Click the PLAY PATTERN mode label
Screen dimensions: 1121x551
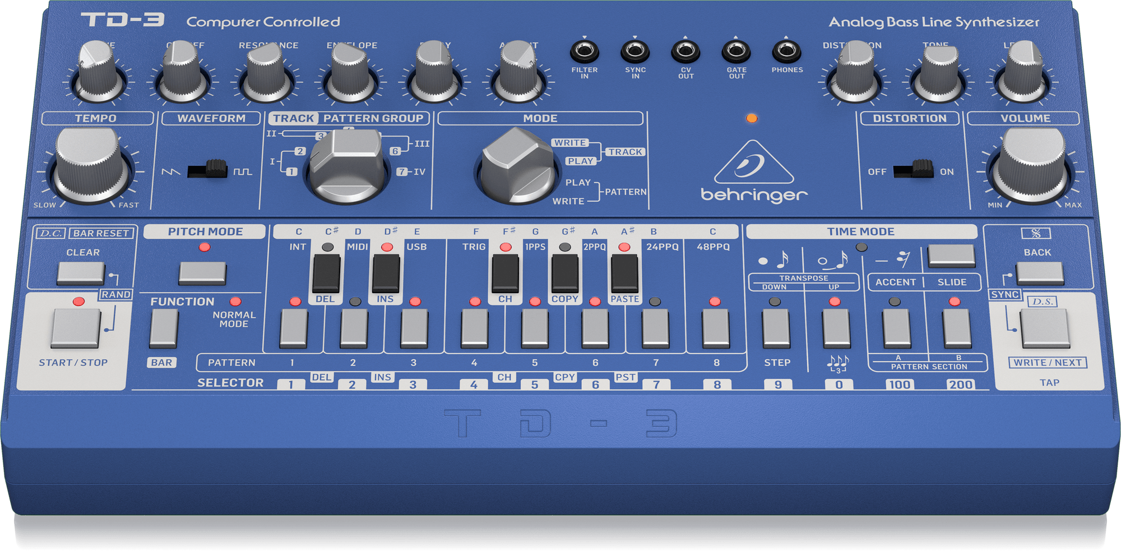pyautogui.click(x=578, y=183)
